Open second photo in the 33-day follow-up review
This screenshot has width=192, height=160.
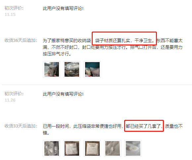pyautogui.click(x=72, y=148)
